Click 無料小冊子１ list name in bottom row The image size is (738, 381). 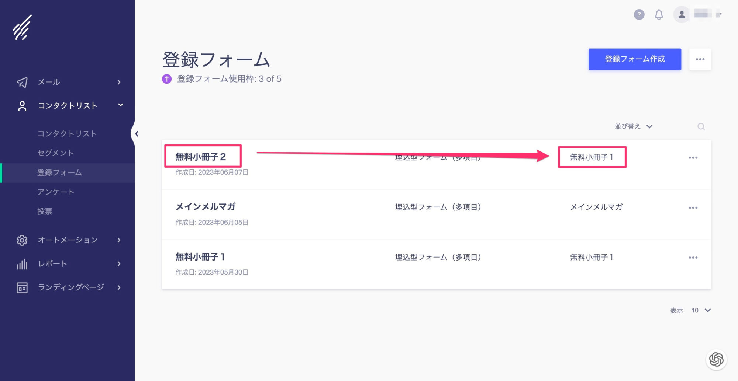coord(592,257)
